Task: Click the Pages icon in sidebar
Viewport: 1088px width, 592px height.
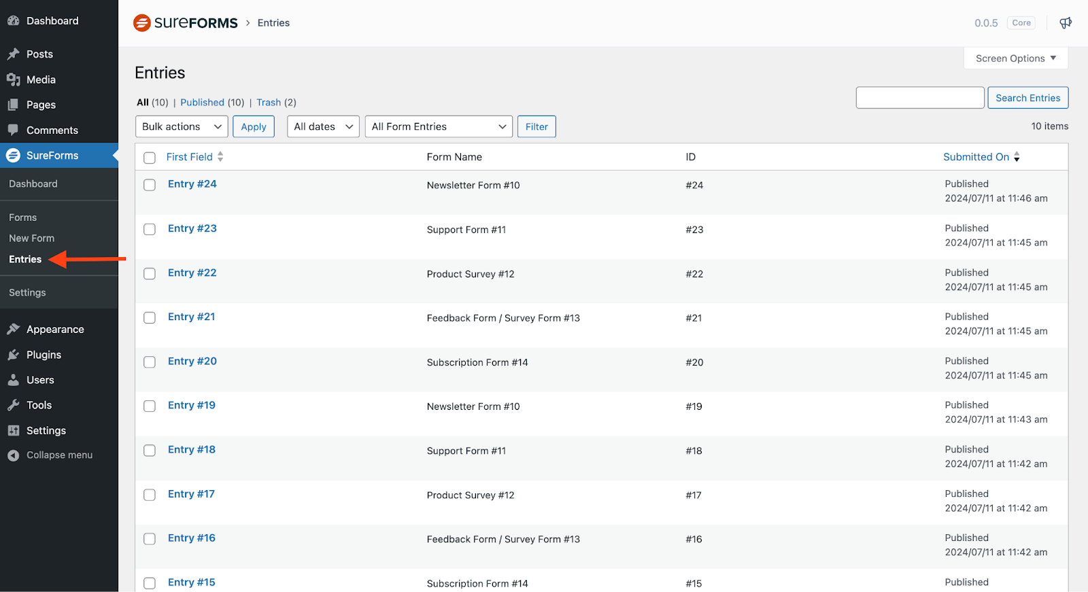Action: [13, 105]
